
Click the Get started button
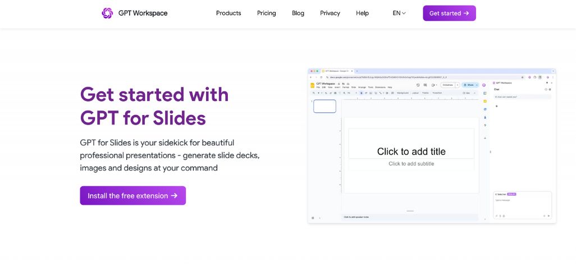coord(449,13)
